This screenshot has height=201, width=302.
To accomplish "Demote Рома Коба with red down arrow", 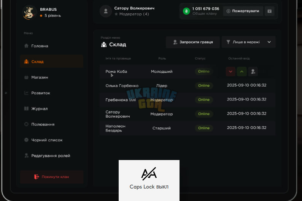I will pos(230,71).
